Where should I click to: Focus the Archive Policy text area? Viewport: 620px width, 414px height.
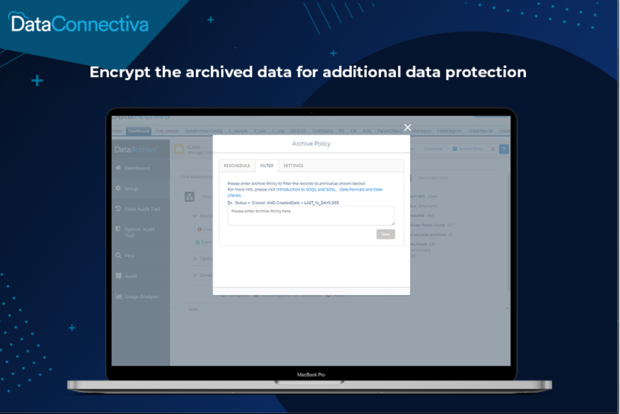coord(311,216)
